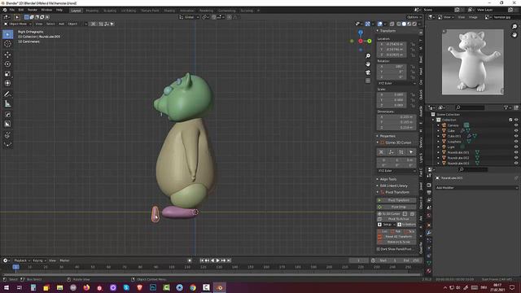
Task: Open the Object Data properties green triangle tab
Action: pyautogui.click(x=429, y=263)
